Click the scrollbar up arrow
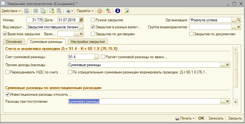The height and width of the screenshot is (124, 245). tap(235, 50)
